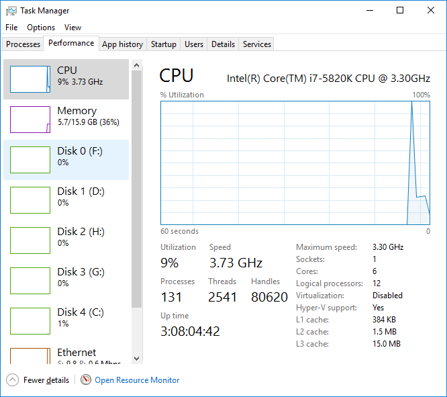Click the Disk 4 (C:) mini graph
Screen dimensions: 447x397
click(30, 321)
